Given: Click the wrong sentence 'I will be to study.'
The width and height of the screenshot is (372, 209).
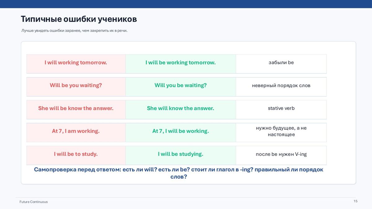Looking at the screenshot, I should (76, 154).
